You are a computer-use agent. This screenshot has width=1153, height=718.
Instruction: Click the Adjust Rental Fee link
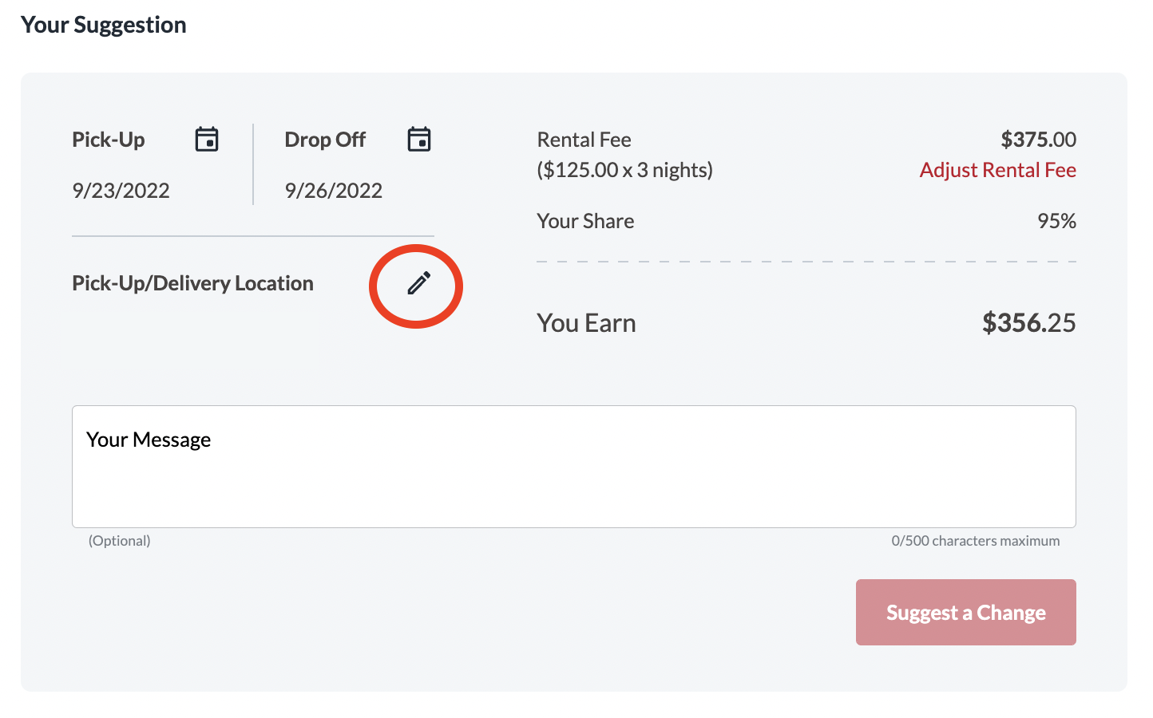coord(997,170)
